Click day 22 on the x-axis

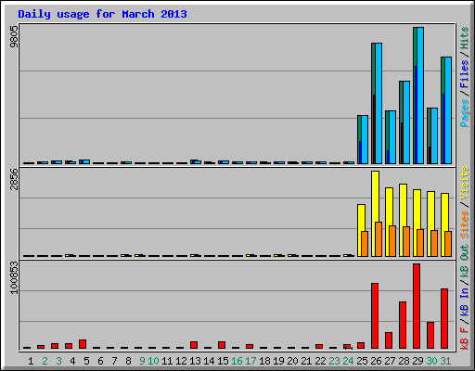(320, 361)
